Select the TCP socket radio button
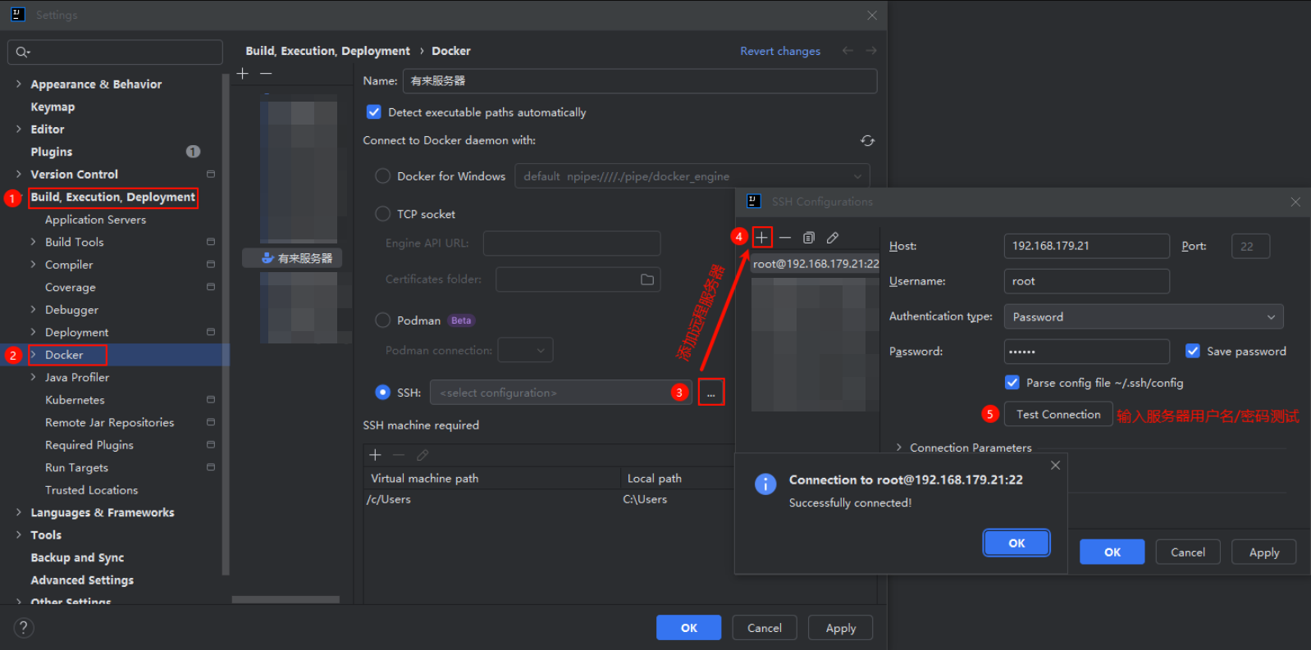 point(382,214)
